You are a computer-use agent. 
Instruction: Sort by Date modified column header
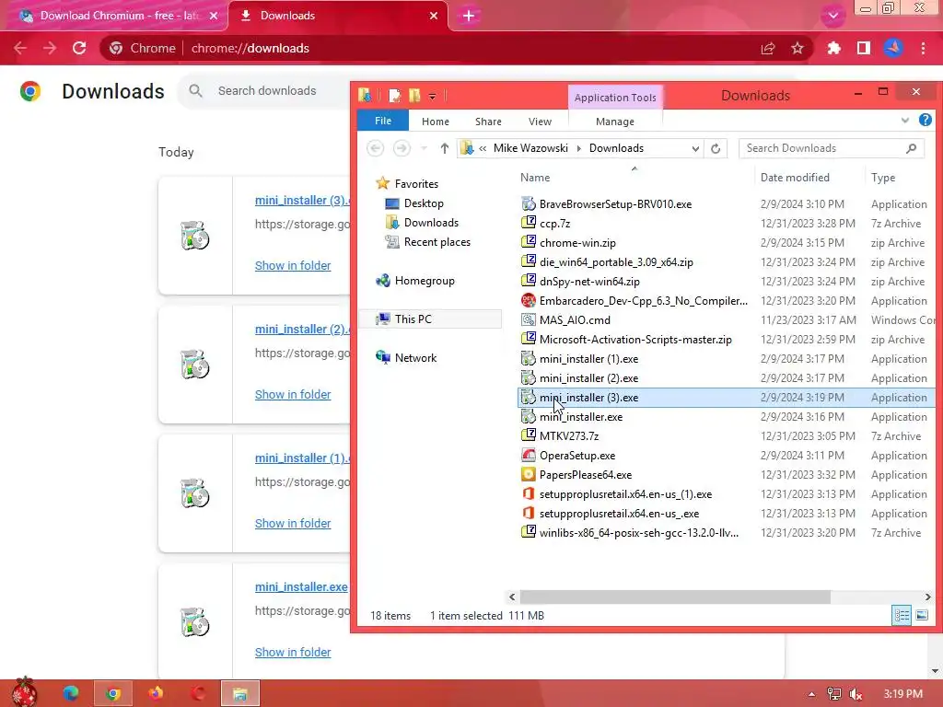pyautogui.click(x=795, y=178)
